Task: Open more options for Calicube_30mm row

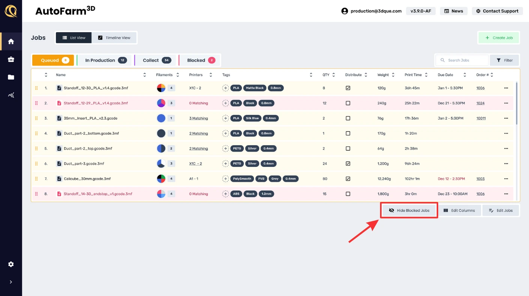Action: (x=506, y=179)
